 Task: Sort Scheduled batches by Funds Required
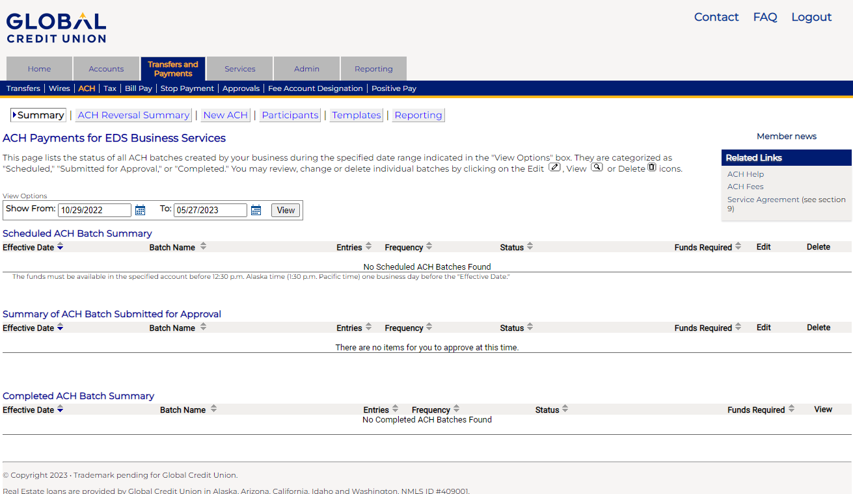[x=738, y=246]
